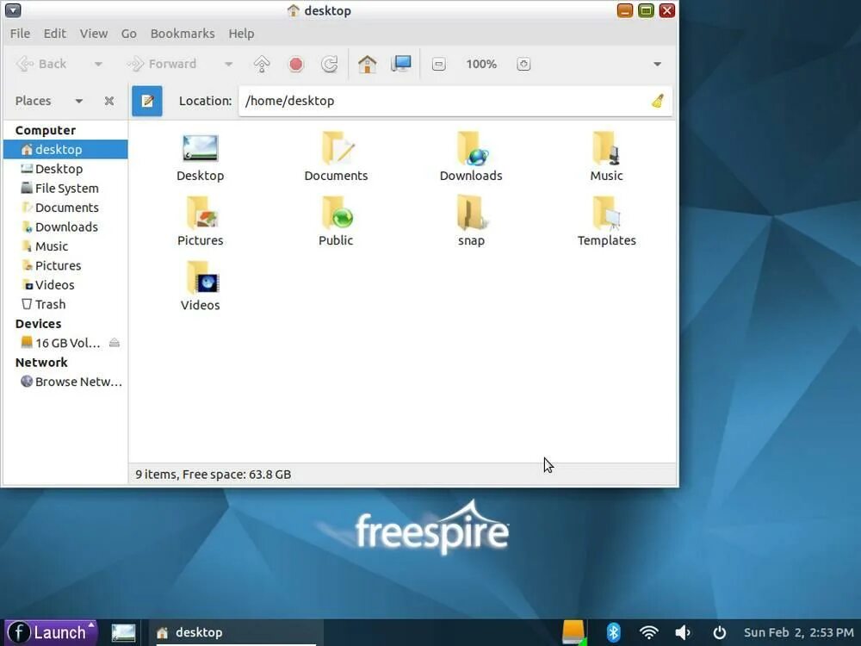861x646 pixels.
Task: Select the Reload icon in the toolbar
Action: tap(330, 64)
